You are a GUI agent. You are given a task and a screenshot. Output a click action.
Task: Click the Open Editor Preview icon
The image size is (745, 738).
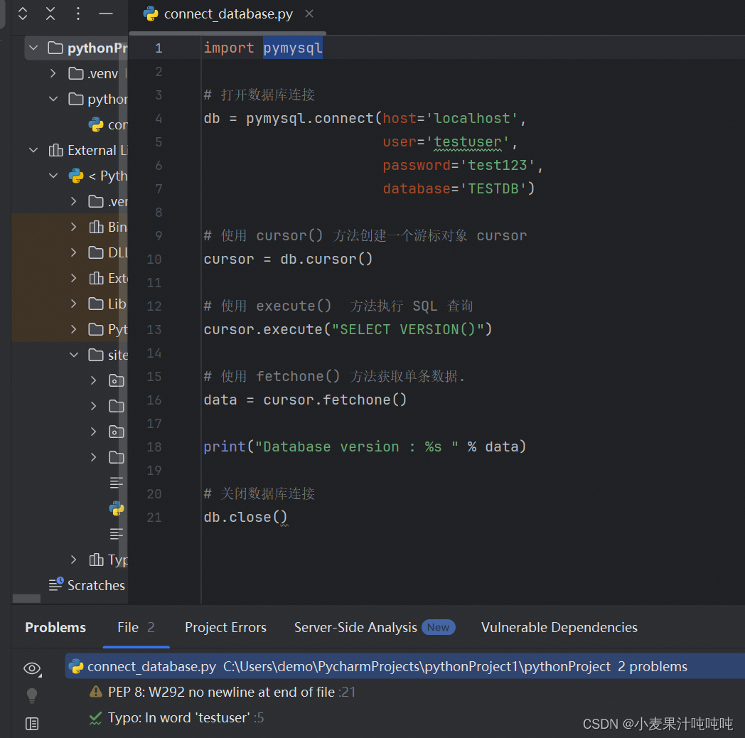31,723
